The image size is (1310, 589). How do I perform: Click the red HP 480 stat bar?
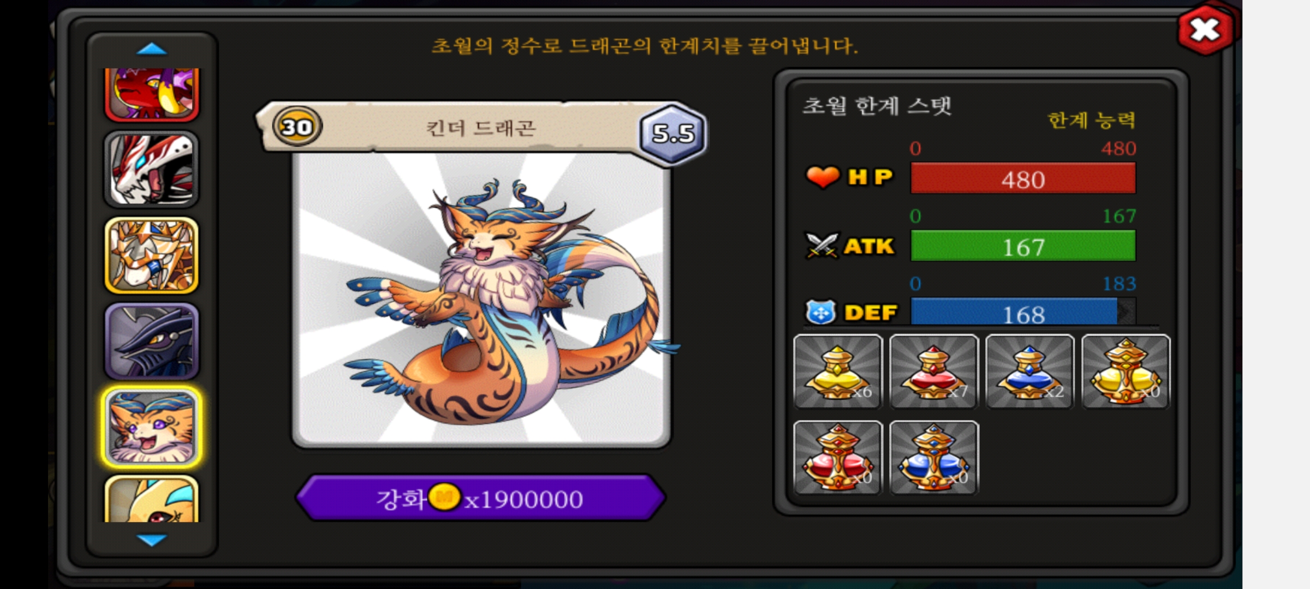(x=1023, y=178)
